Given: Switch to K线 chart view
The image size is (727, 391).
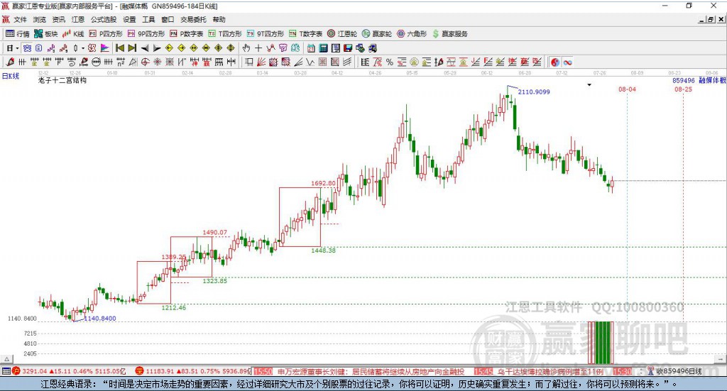Looking at the screenshot, I should (x=73, y=34).
